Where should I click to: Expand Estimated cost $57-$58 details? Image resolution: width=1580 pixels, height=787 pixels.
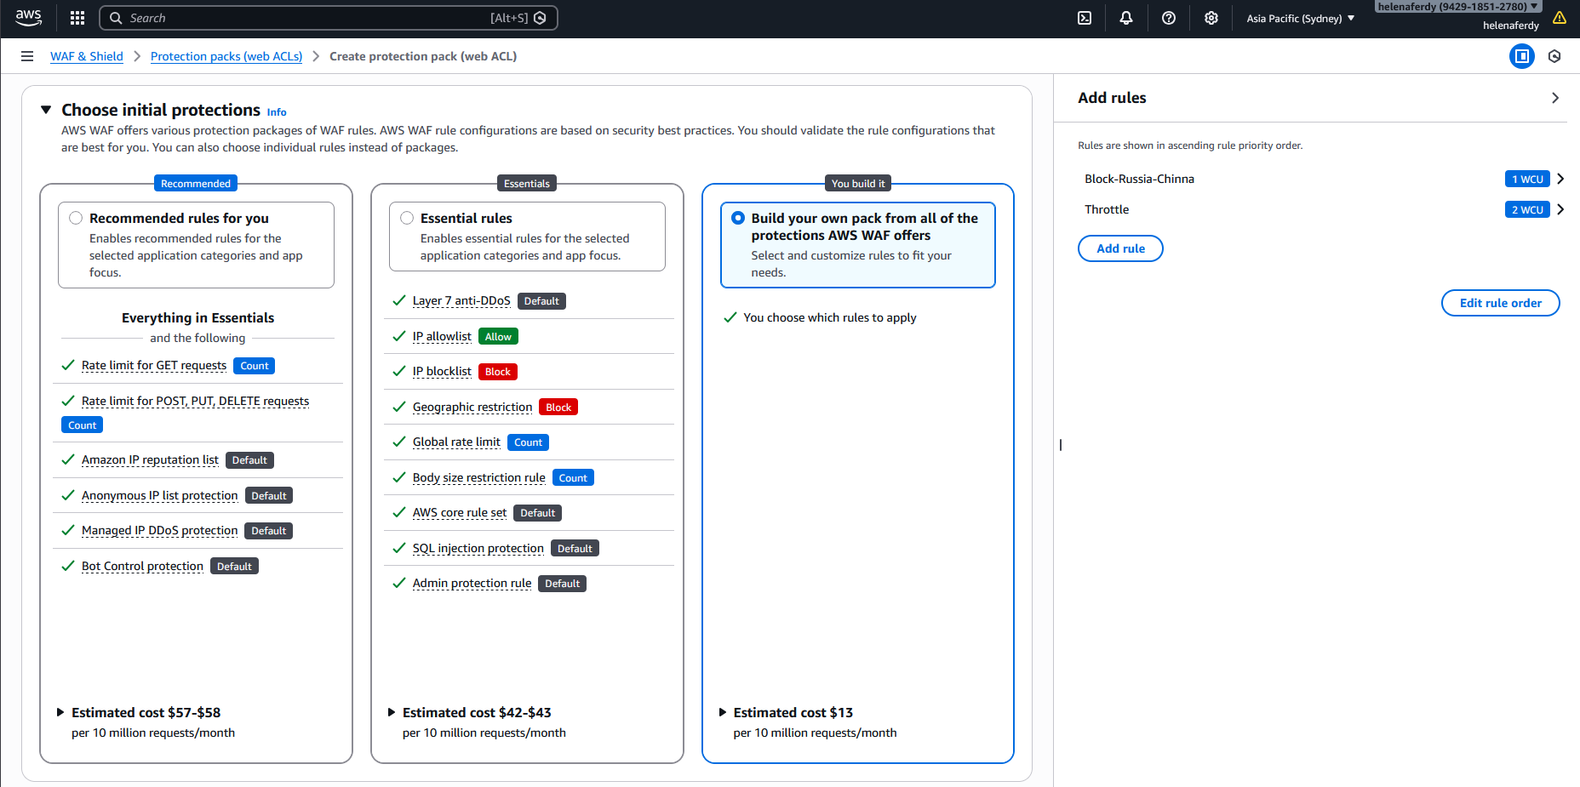click(x=60, y=712)
